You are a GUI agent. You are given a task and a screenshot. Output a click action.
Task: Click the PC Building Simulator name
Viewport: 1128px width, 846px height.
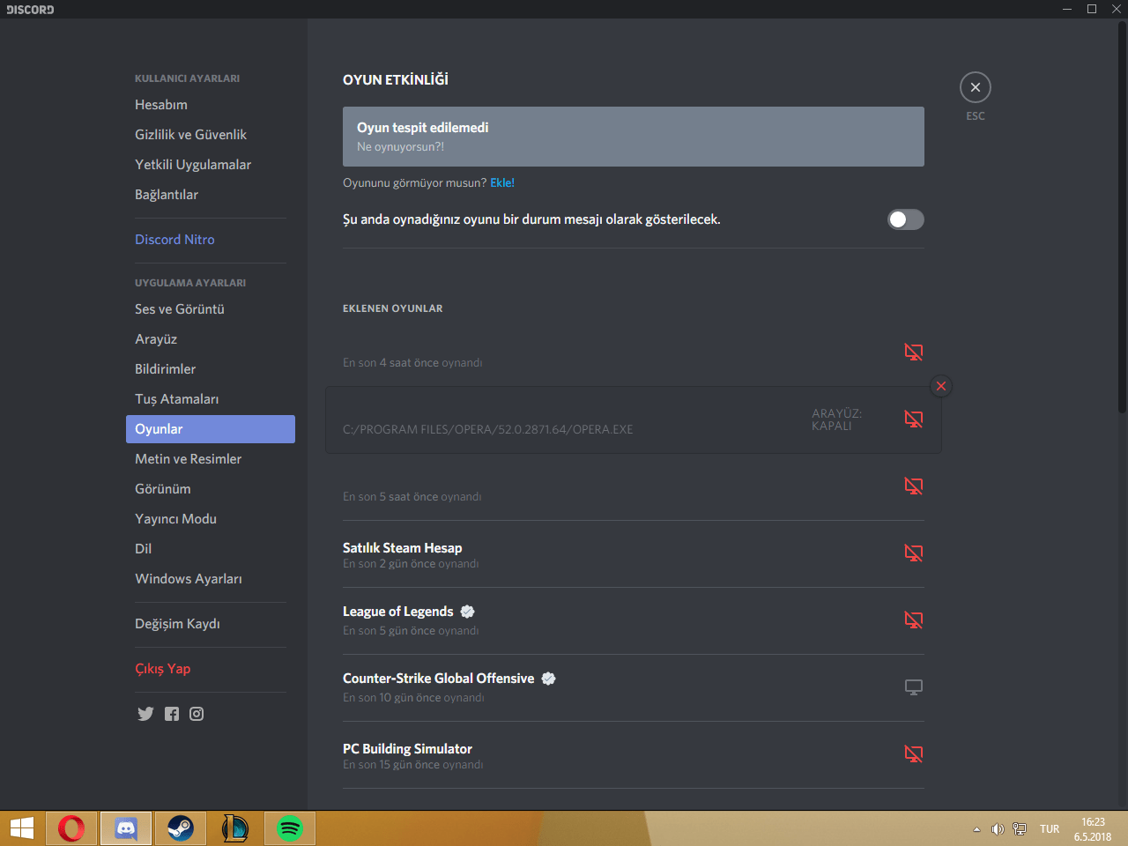(408, 749)
